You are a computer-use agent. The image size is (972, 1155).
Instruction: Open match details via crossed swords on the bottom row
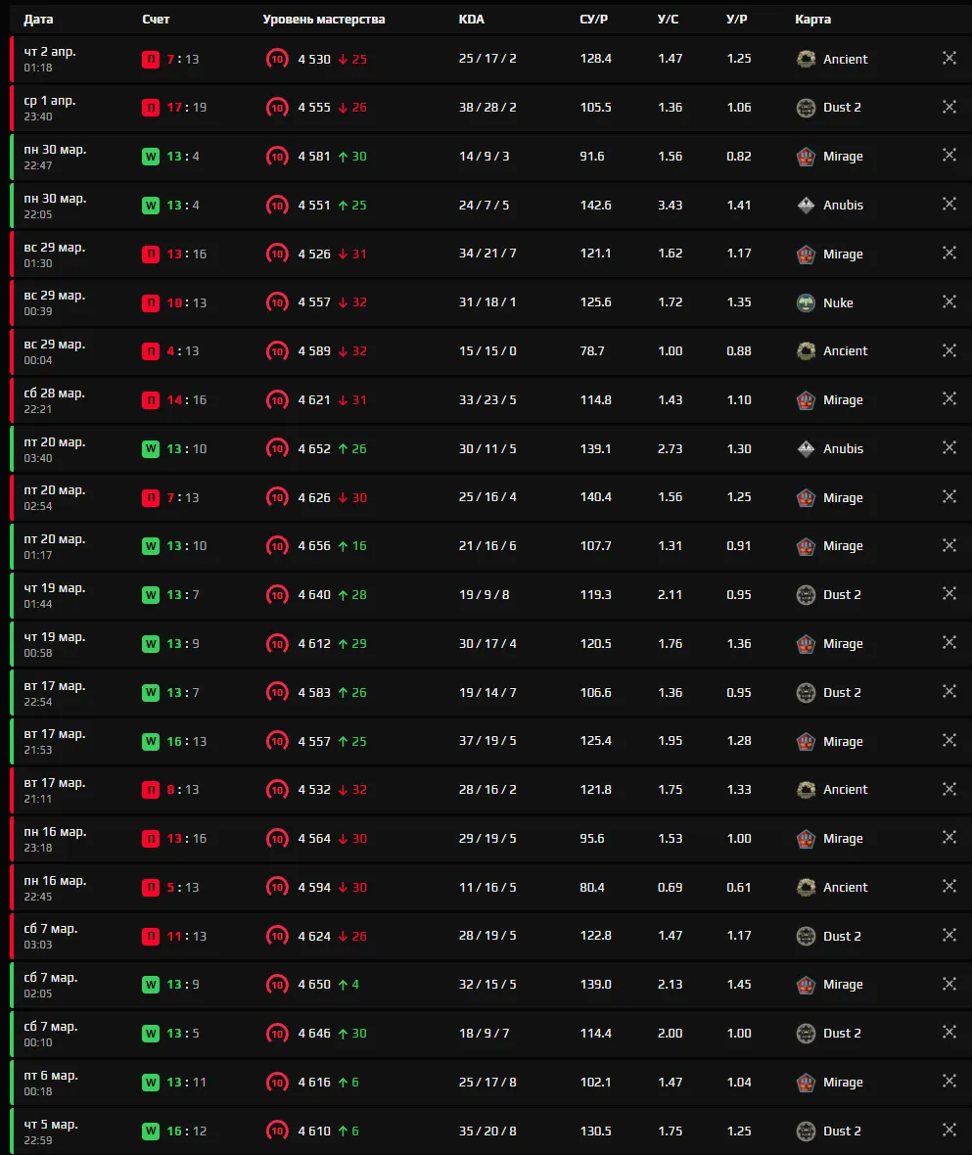coord(949,1131)
